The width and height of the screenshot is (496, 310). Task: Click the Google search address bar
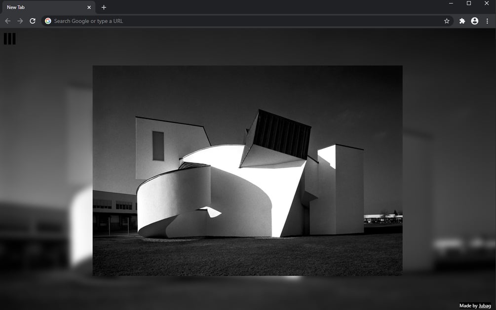247,21
